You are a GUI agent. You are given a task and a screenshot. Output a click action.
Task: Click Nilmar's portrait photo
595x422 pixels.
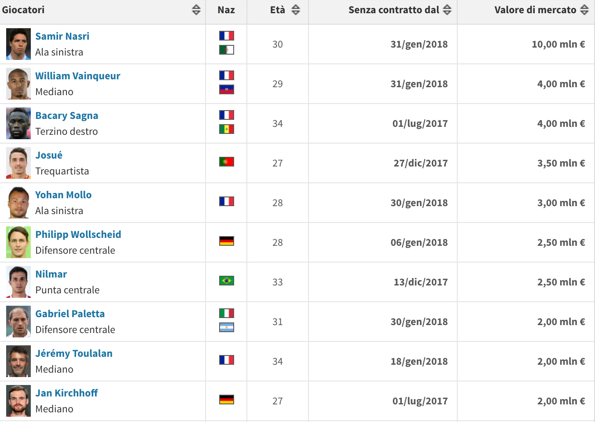(x=18, y=282)
